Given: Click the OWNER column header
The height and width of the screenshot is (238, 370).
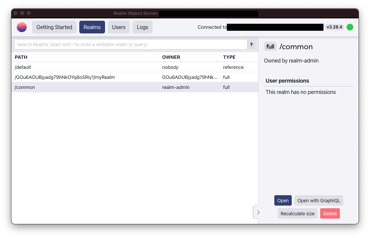Looking at the screenshot, I should coord(171,57).
